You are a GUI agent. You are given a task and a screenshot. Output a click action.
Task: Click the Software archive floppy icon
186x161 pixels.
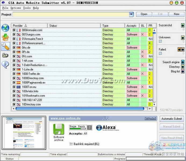59,129
